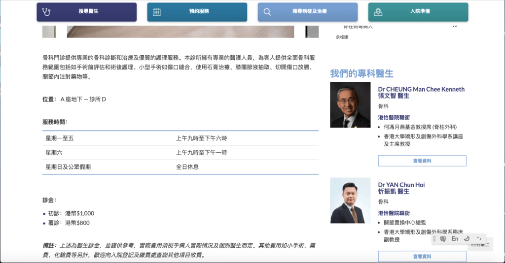Click the next arrow right of banner image
This screenshot has width=505, height=263.
point(312,32)
